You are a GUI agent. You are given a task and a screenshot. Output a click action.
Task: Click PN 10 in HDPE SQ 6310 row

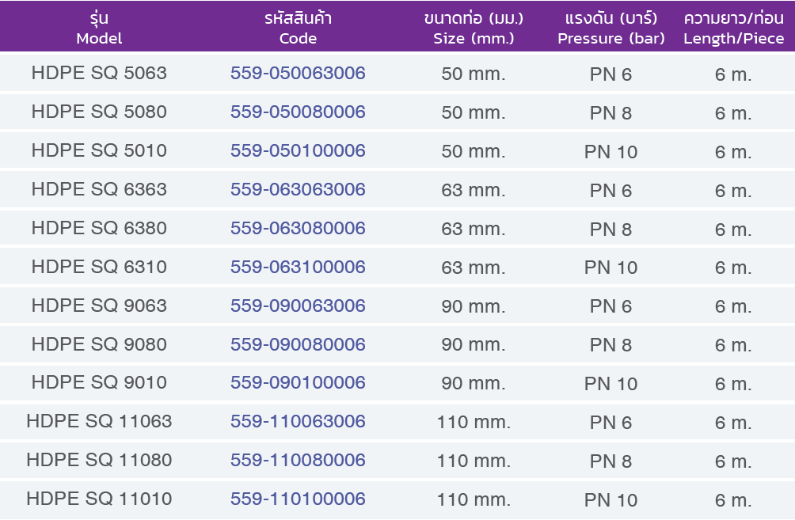[611, 268]
